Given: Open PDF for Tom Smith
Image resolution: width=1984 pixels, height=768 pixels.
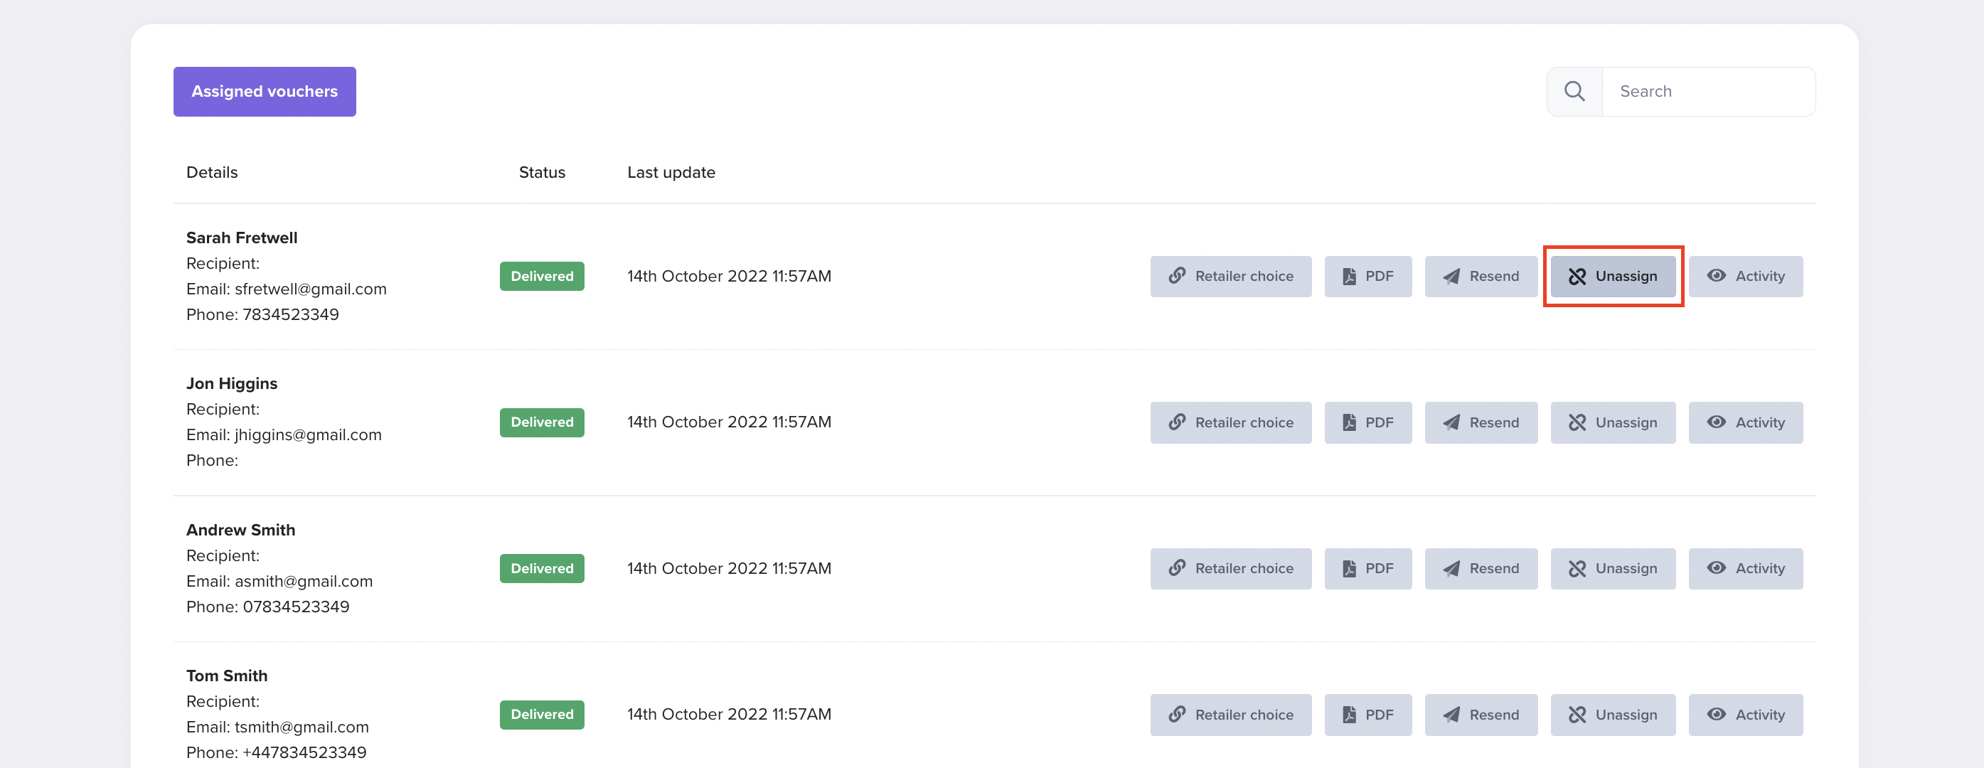Looking at the screenshot, I should (1368, 714).
